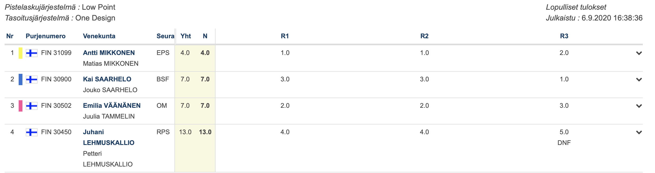Sort by the Venekunta column header
This screenshot has width=655, height=173.
(x=99, y=36)
